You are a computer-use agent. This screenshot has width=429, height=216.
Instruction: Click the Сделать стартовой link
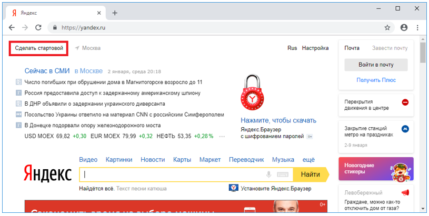(39, 48)
